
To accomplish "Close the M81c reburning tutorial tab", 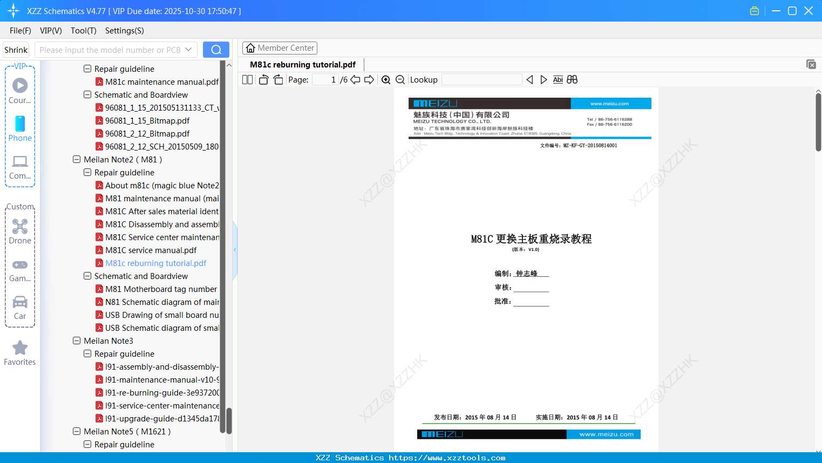I will (811, 64).
